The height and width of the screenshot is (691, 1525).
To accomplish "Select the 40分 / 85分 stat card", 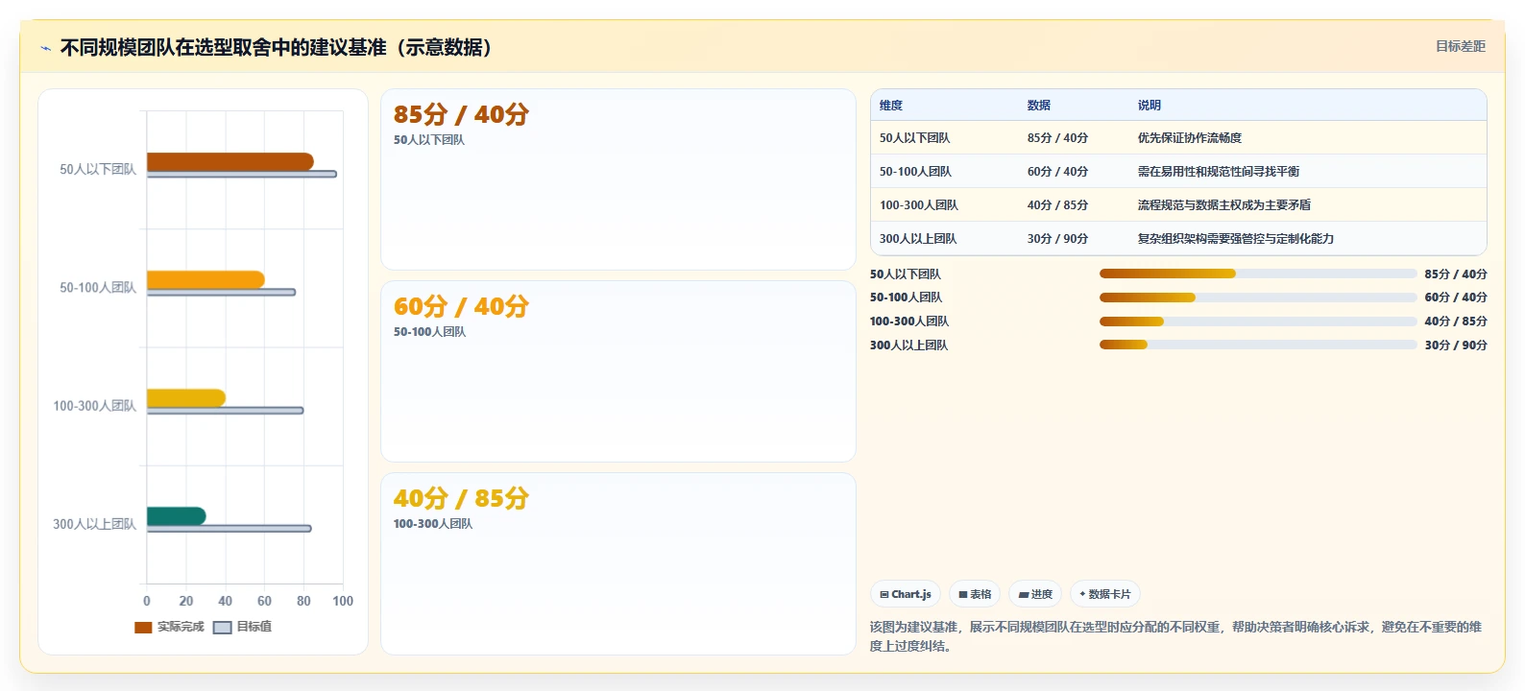I will point(618,563).
